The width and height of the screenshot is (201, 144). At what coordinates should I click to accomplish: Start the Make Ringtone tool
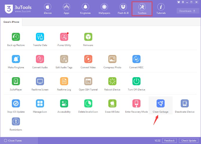pyautogui.click(x=16, y=60)
